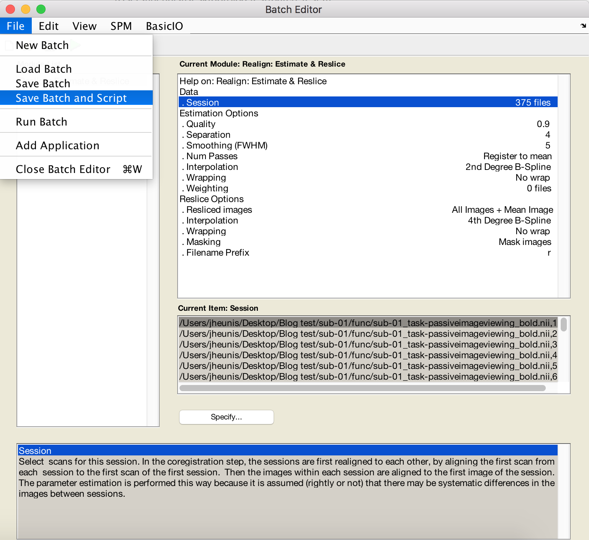Click Add Application menu item

tap(77, 145)
